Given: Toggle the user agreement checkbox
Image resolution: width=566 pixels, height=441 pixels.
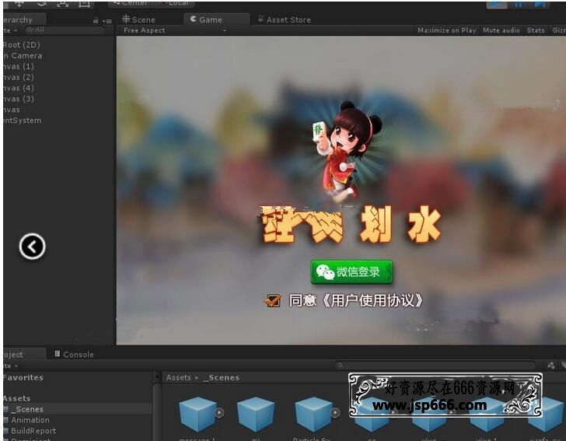Looking at the screenshot, I should (x=273, y=300).
